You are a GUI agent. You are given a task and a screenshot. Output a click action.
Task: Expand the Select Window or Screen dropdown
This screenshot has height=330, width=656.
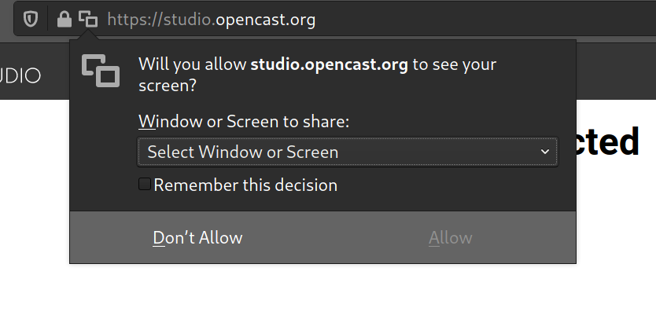pyautogui.click(x=348, y=152)
